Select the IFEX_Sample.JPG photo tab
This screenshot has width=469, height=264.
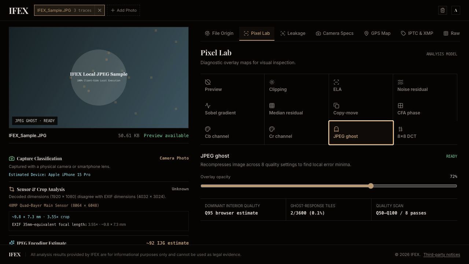point(64,10)
